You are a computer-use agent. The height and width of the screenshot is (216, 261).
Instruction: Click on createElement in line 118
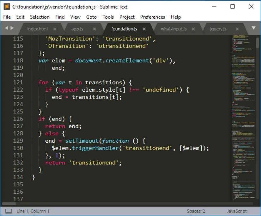127,60
